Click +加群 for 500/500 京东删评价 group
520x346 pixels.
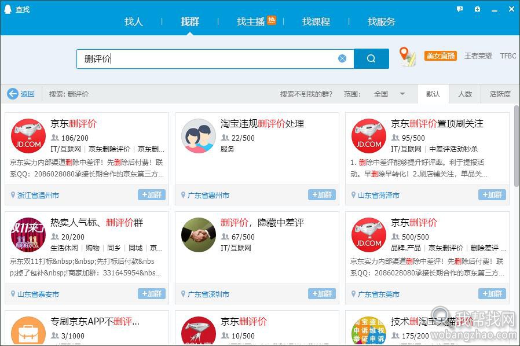pyautogui.click(x=492, y=293)
